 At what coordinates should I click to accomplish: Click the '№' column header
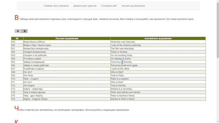(17, 39)
